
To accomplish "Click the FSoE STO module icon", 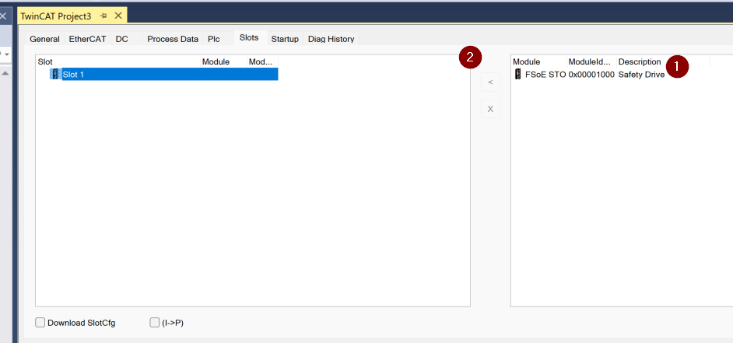I will pyautogui.click(x=518, y=75).
